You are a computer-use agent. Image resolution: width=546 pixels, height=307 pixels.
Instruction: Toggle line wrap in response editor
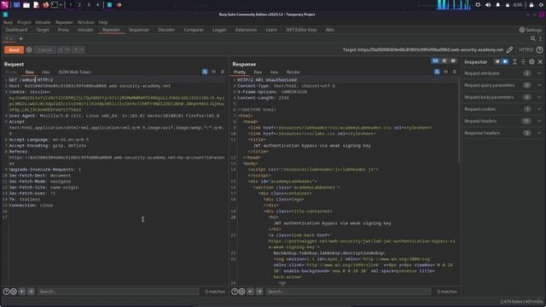pos(437,72)
